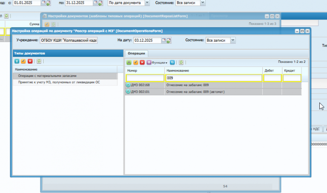Select Отнесение на забаланс 009 (автомат) cell

coord(214,91)
